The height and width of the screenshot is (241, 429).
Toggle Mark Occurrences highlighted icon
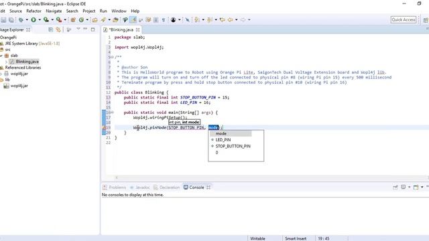(133, 19)
